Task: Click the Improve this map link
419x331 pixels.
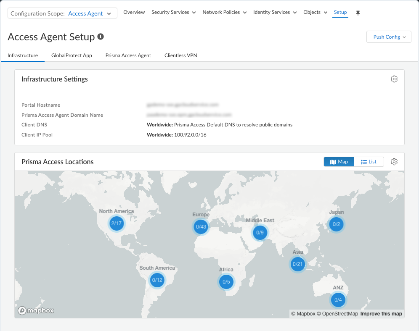Action: click(x=381, y=314)
